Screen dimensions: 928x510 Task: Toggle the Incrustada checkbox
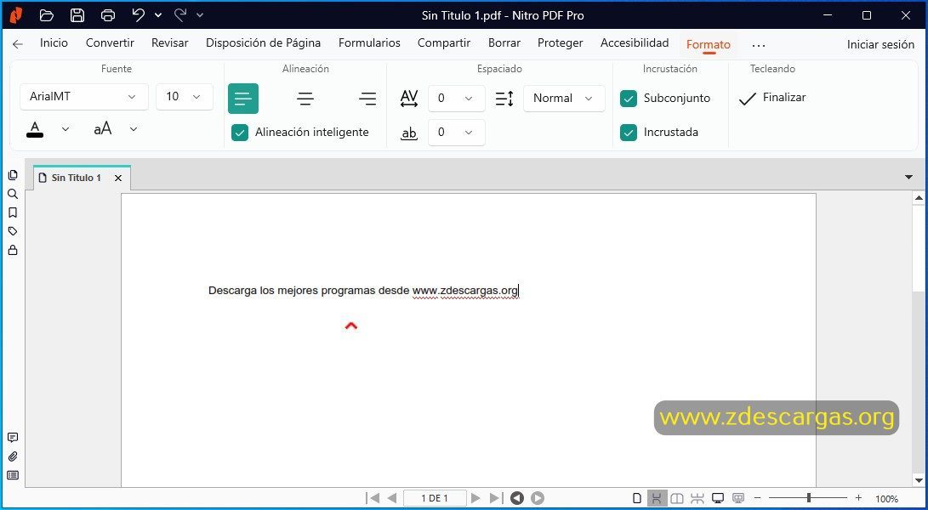(629, 133)
